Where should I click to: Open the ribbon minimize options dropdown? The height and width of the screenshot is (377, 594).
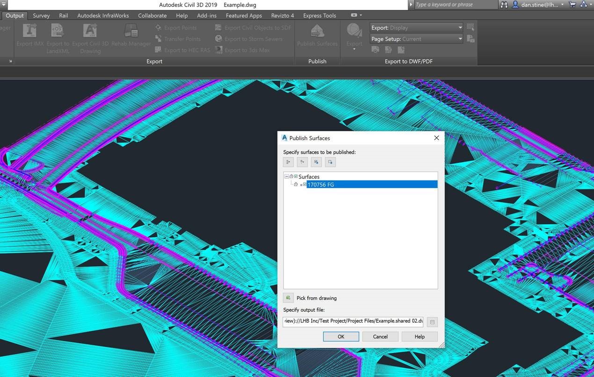pyautogui.click(x=361, y=15)
